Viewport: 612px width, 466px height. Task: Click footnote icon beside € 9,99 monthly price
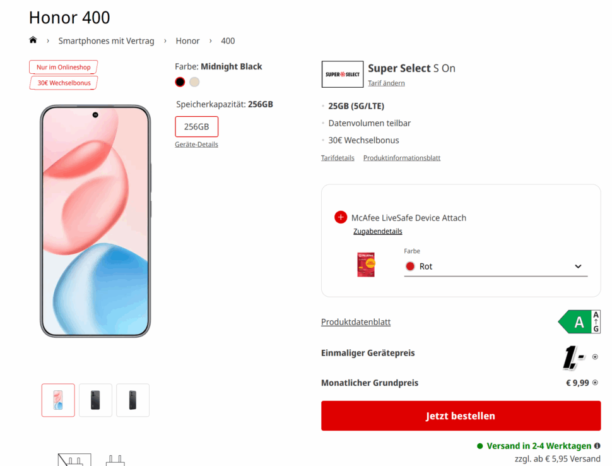tap(595, 383)
